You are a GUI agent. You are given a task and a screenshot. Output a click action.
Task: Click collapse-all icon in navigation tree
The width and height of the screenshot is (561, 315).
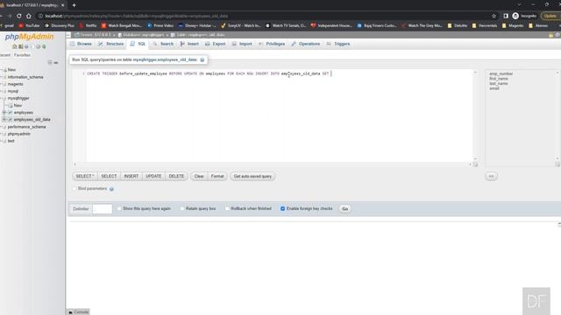(50, 62)
